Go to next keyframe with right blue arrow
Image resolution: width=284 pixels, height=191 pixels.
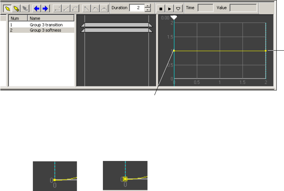(x=45, y=9)
